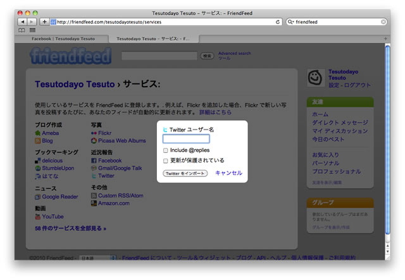Click the StumbleUpon service icon

38,168
